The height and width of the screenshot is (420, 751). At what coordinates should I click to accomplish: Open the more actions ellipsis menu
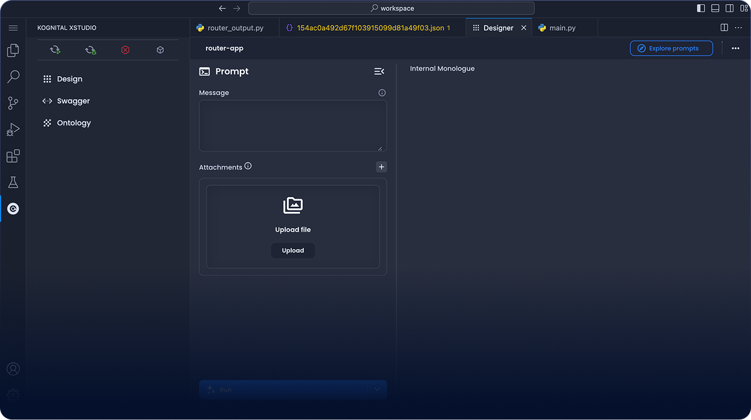tap(735, 48)
